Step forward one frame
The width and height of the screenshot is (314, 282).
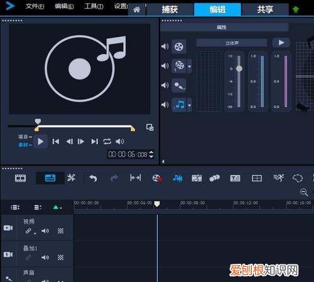tap(81, 142)
